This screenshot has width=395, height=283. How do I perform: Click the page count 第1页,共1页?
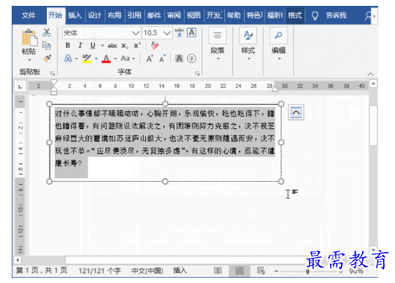click(x=42, y=271)
